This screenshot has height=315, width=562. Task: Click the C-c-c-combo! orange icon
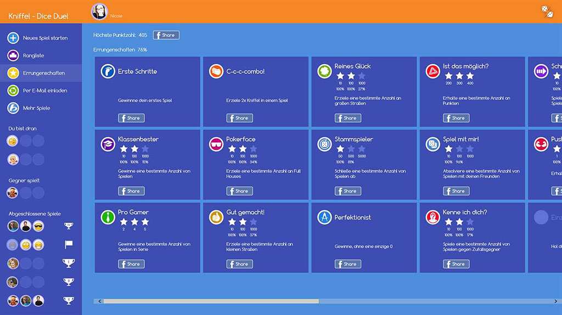click(x=216, y=71)
